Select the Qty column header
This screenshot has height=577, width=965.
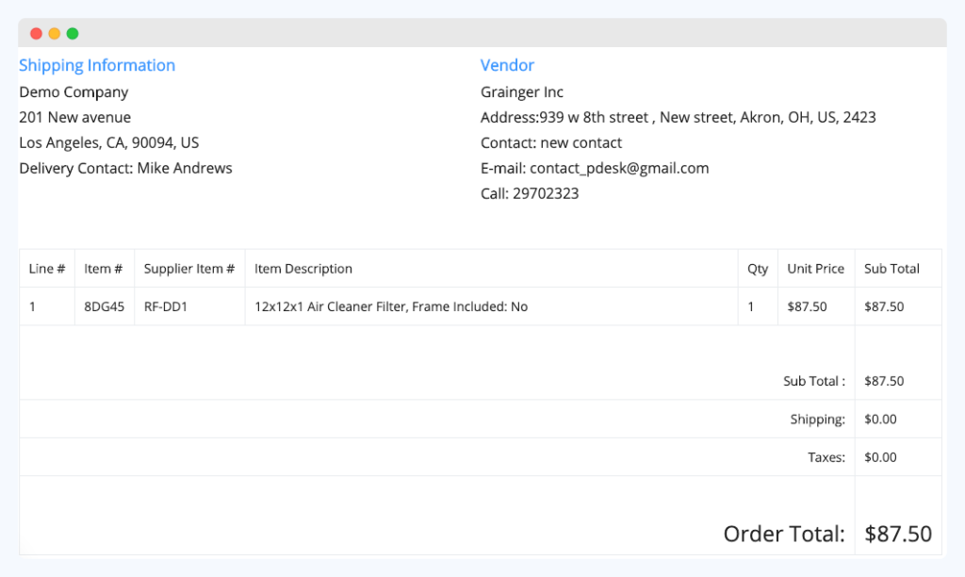click(757, 268)
